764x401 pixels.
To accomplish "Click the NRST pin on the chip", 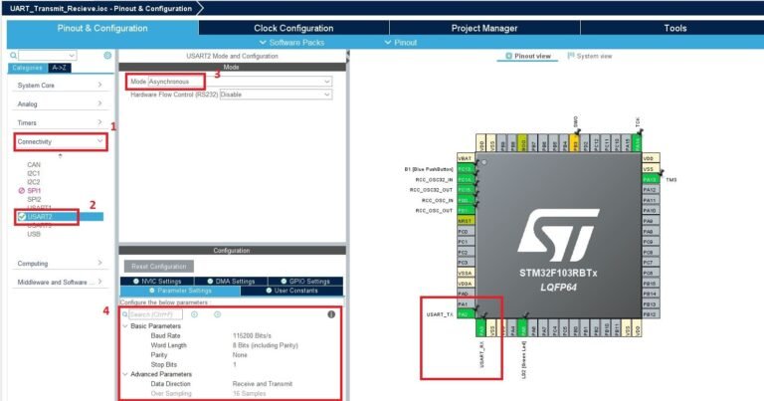I will pyautogui.click(x=464, y=221).
